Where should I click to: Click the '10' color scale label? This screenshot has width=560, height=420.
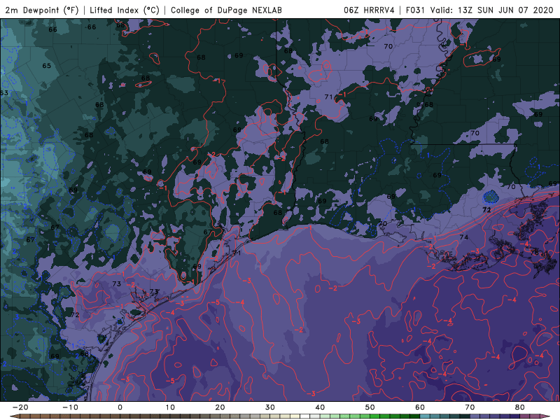(x=170, y=407)
